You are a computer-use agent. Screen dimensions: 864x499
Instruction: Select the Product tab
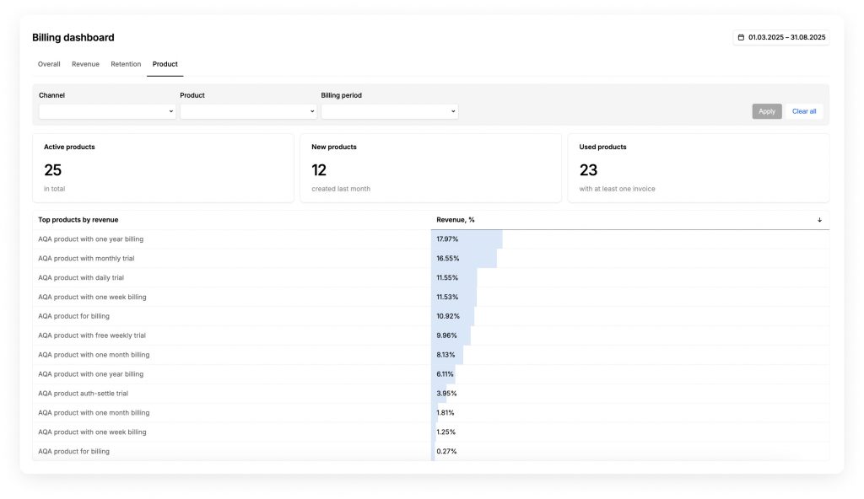pyautogui.click(x=165, y=64)
